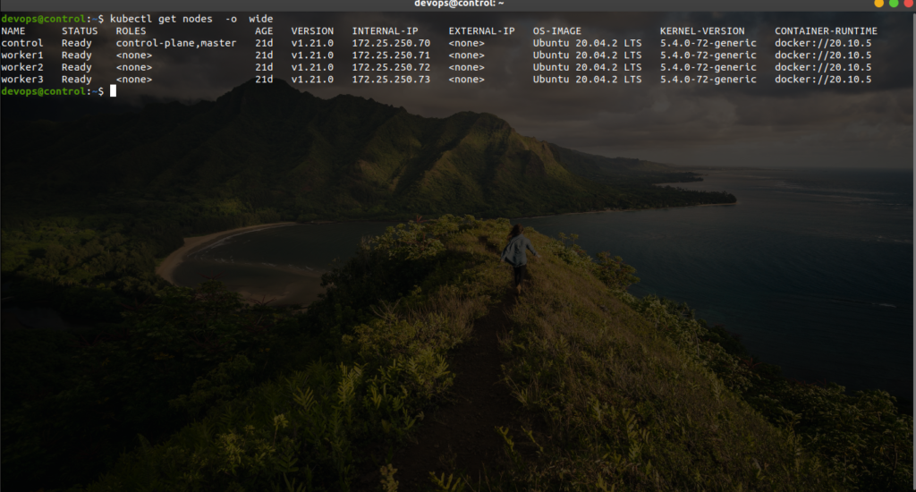Click the terminal cursor block after the prompt
The height and width of the screenshot is (492, 916).
click(114, 91)
